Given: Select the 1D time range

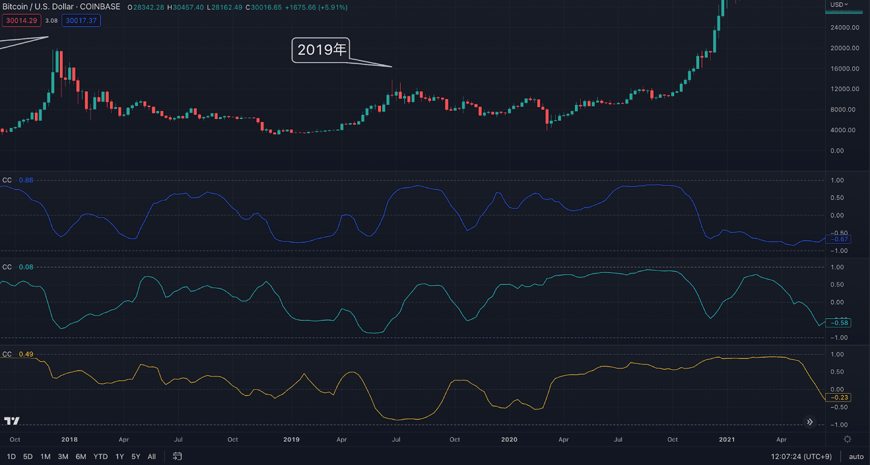Looking at the screenshot, I should click(11, 456).
